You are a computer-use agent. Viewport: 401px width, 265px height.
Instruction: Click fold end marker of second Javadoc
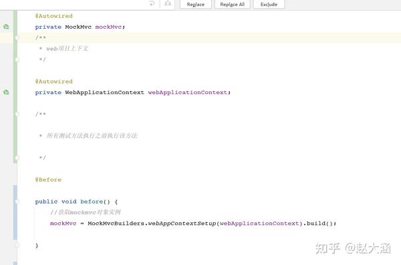click(17, 158)
